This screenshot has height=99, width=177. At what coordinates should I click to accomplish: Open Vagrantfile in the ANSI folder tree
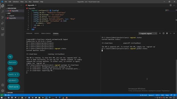pos(12,18)
